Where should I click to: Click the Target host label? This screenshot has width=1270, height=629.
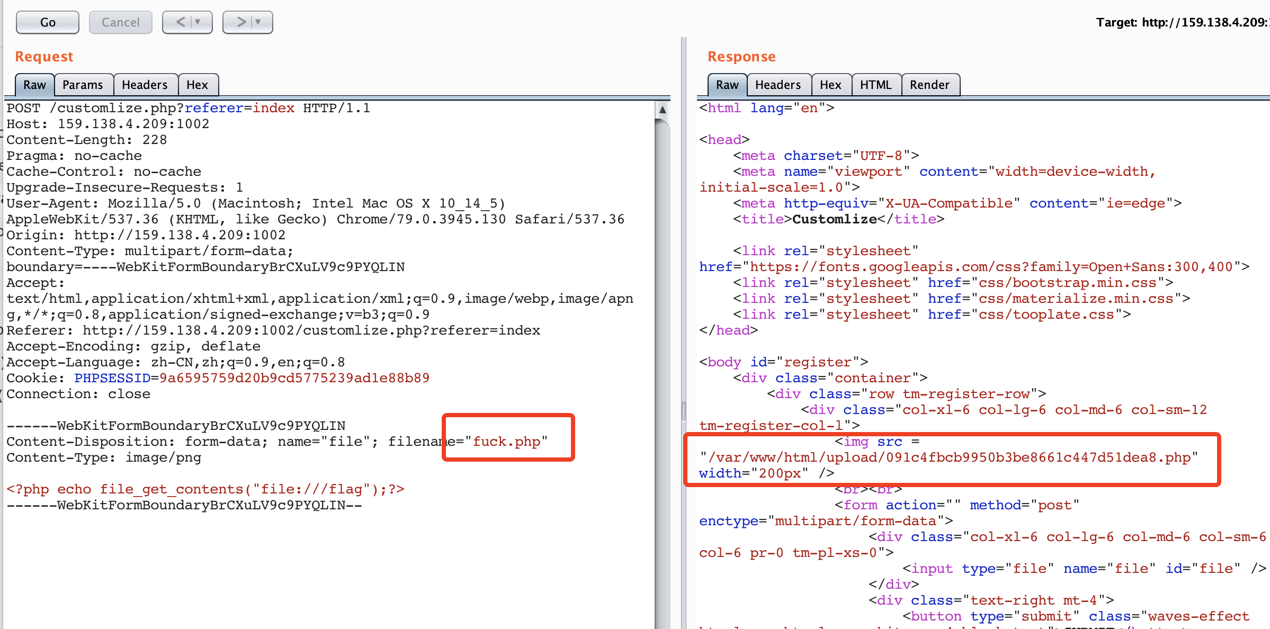(x=1182, y=22)
